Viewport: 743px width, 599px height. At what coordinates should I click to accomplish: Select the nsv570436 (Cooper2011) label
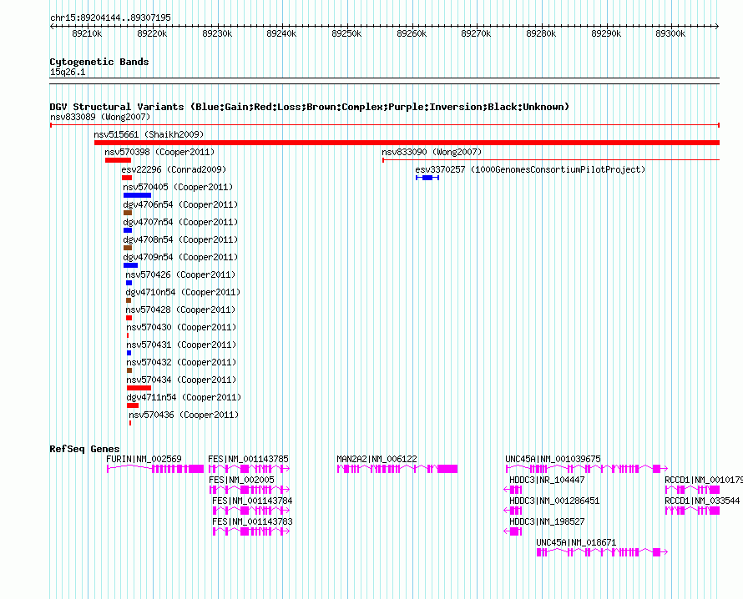coord(184,415)
